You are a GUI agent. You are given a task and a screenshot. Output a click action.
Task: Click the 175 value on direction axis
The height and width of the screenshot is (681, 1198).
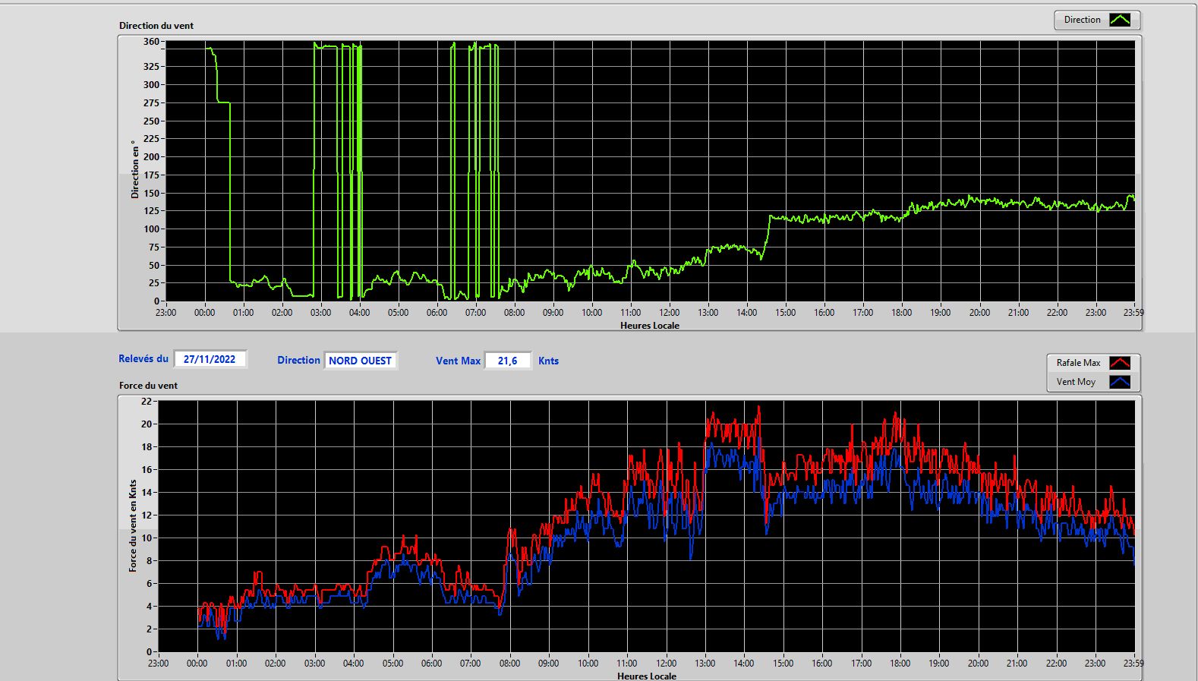tap(151, 175)
